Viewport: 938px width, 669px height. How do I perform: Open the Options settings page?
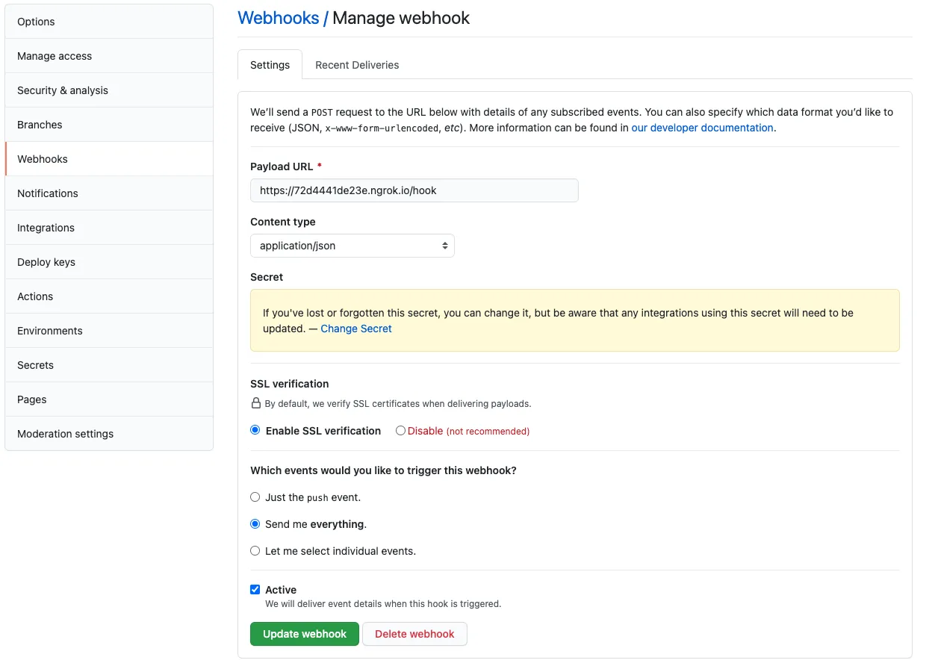[109, 22]
